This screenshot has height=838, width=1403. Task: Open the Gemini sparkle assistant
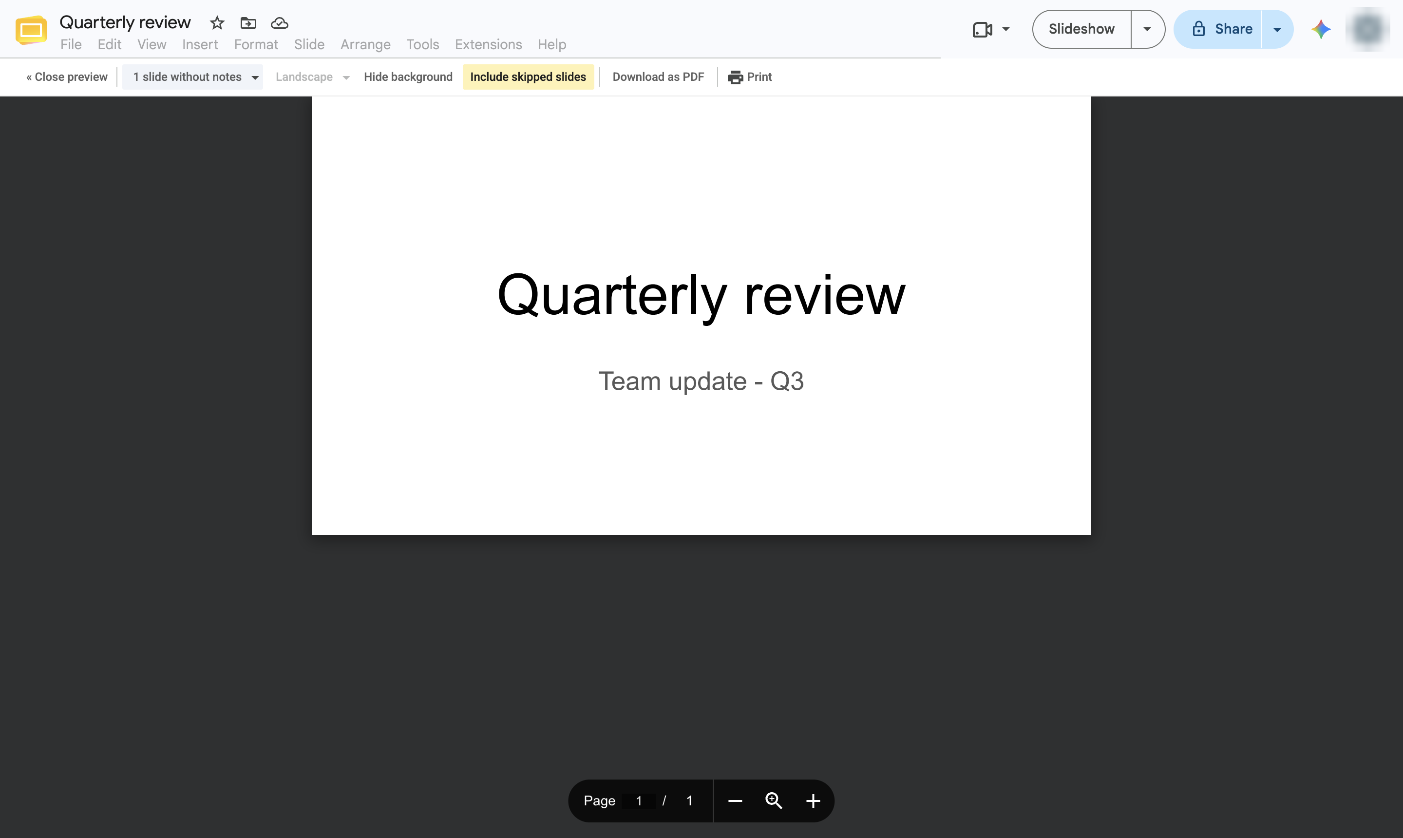[1321, 29]
